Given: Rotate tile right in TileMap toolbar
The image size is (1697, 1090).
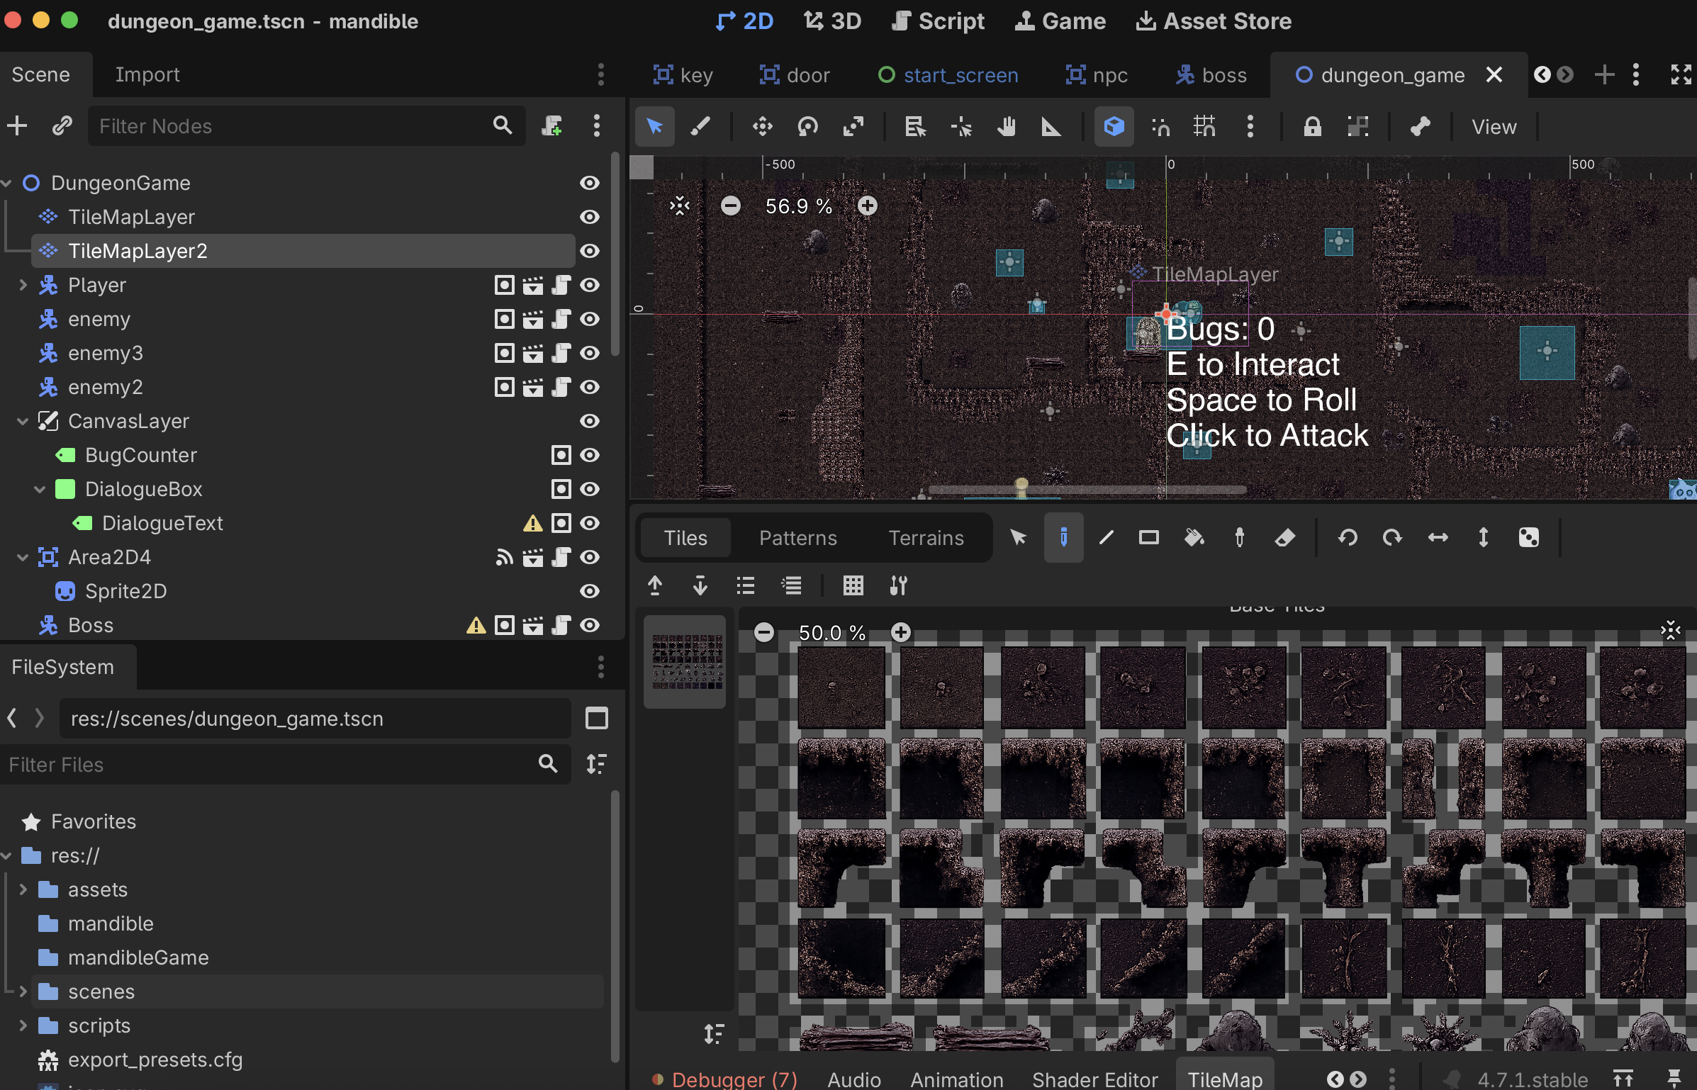Looking at the screenshot, I should pyautogui.click(x=1393, y=538).
